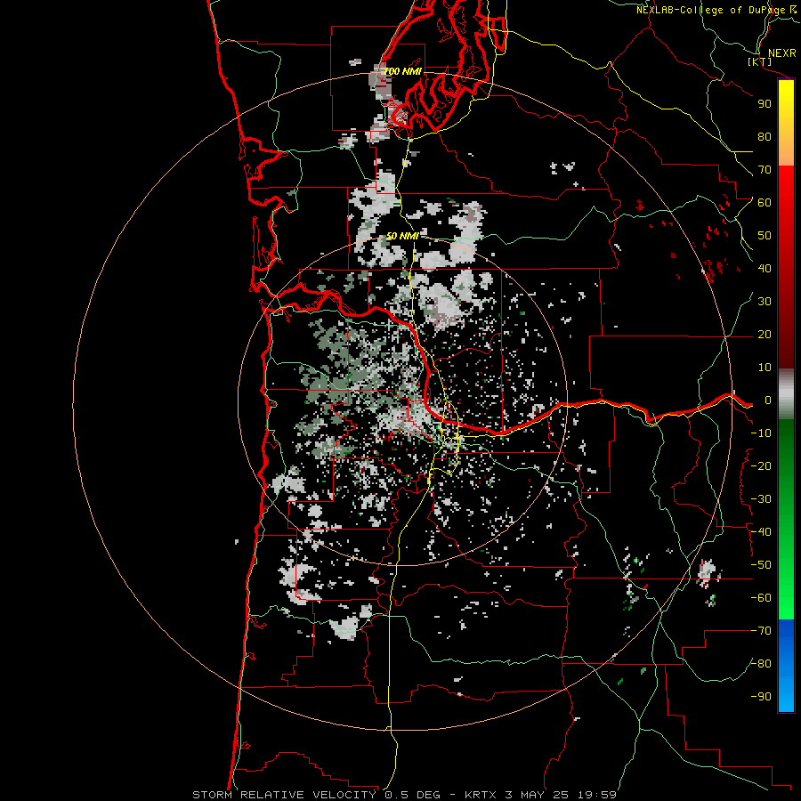Click the 90 value on velocity scale
This screenshot has width=801, height=801.
(765, 104)
